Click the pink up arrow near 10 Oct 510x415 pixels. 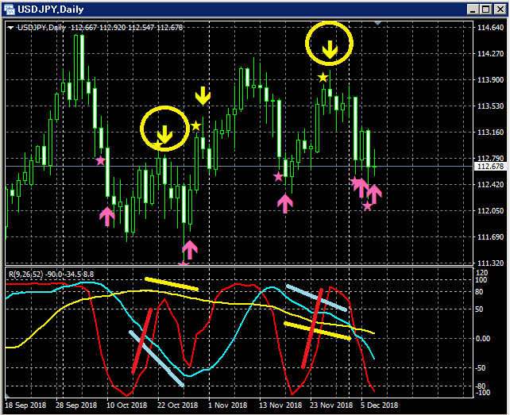click(107, 217)
